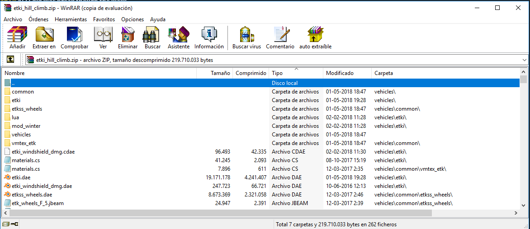Click the etki_windshield_dmg.dae Blender icon

point(8,186)
